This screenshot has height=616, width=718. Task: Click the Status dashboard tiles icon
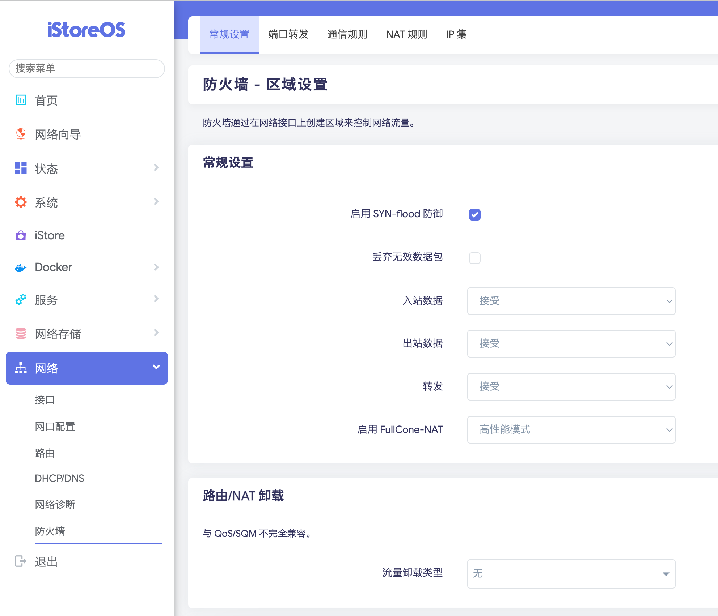(x=21, y=168)
